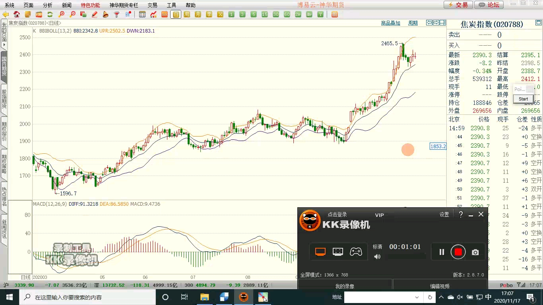Select monthly 月 period button
The height and width of the screenshot is (305, 543).
(x=198, y=14)
